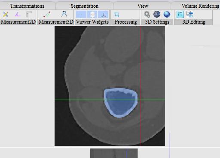Choose the L-shaped ruler tool in Measurement2D

29,15
